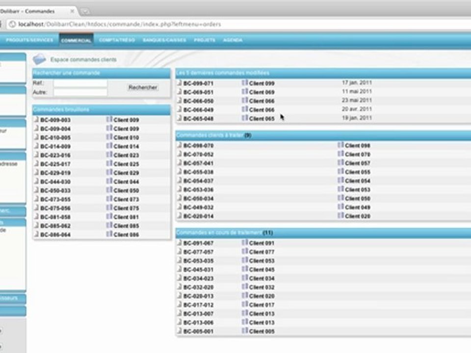The height and width of the screenshot is (353, 471).
Task: Click the company icon next to Client 086
Action: pos(109,234)
